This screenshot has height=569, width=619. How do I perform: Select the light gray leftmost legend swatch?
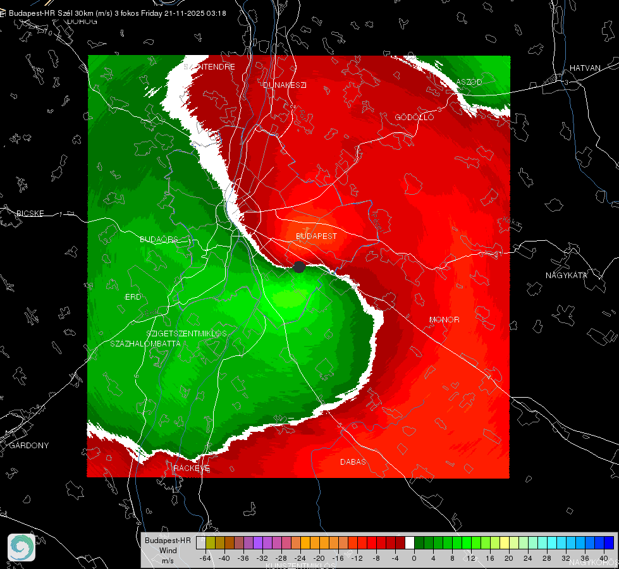tap(201, 542)
